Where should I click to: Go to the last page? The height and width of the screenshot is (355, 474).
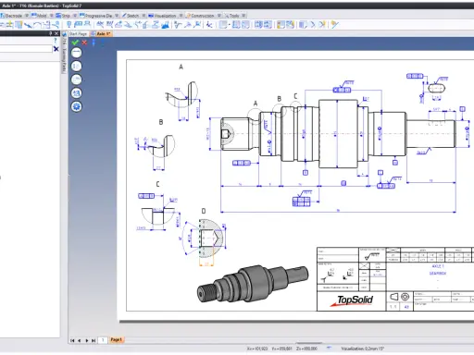point(94,340)
